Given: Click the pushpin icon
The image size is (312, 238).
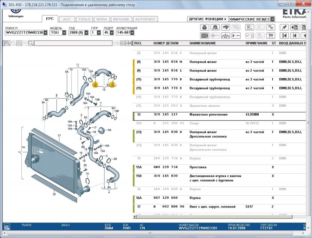Looking at the screenshot, I should point(284,27).
